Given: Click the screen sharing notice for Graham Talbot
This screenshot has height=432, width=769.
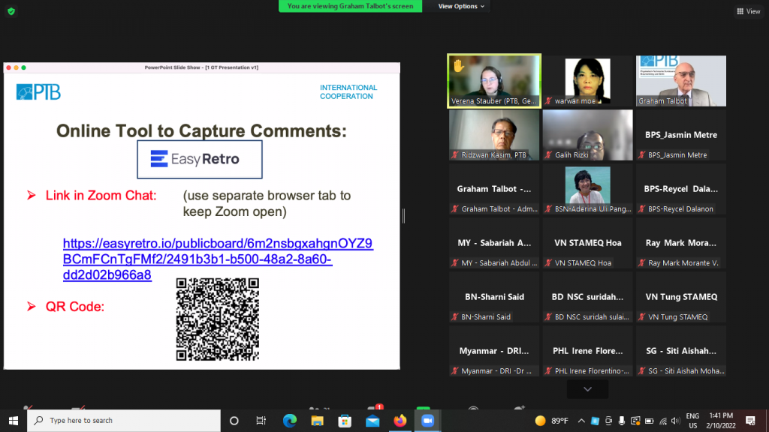Looking at the screenshot, I should [x=350, y=6].
